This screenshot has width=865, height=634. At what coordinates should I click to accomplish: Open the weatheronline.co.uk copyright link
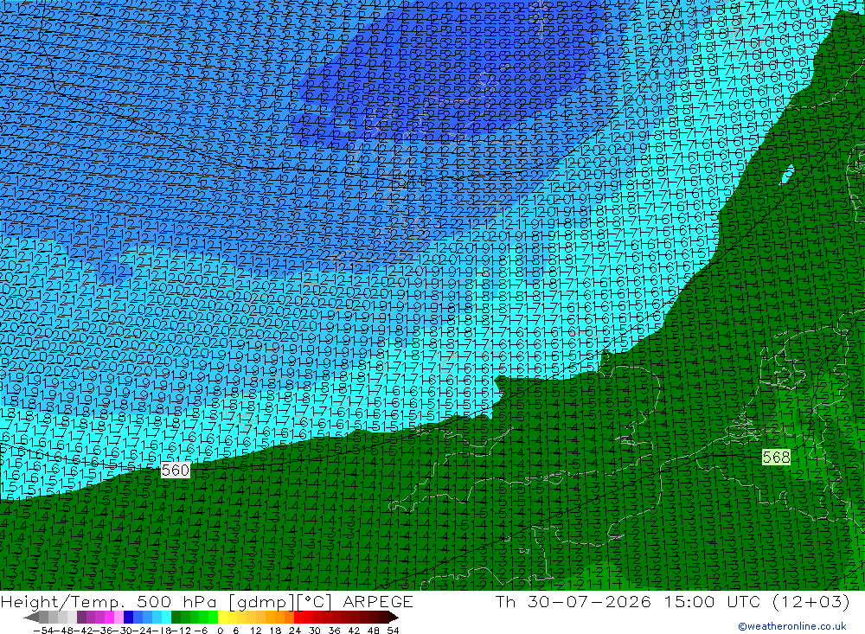tap(792, 626)
